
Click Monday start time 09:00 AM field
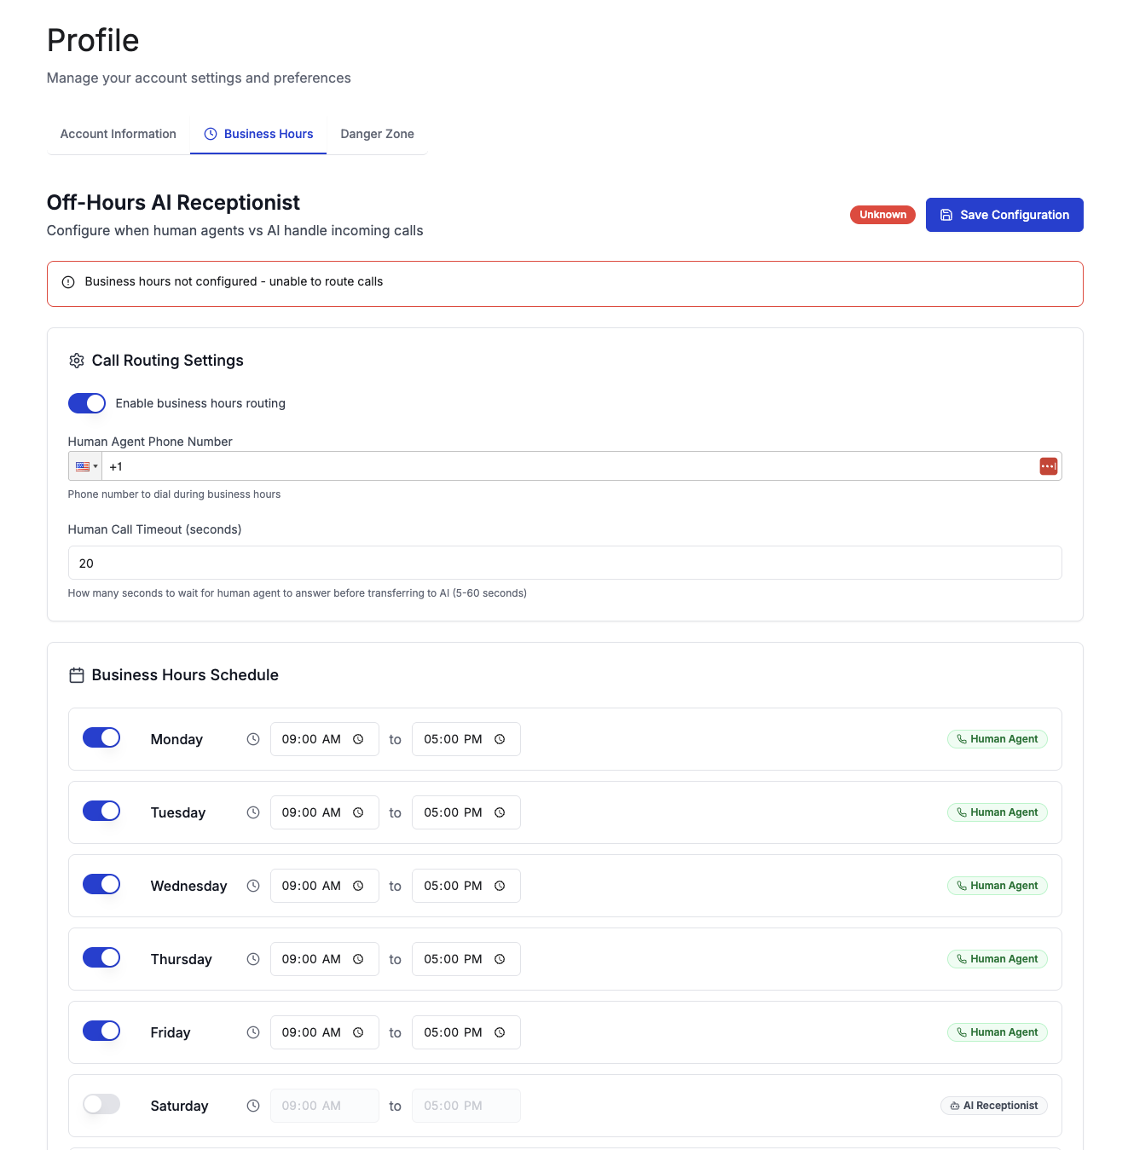click(325, 739)
